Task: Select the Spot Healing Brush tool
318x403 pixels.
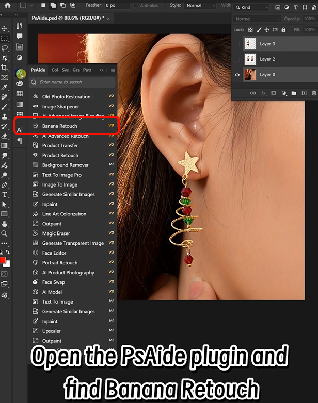Action: pyautogui.click(x=4, y=97)
